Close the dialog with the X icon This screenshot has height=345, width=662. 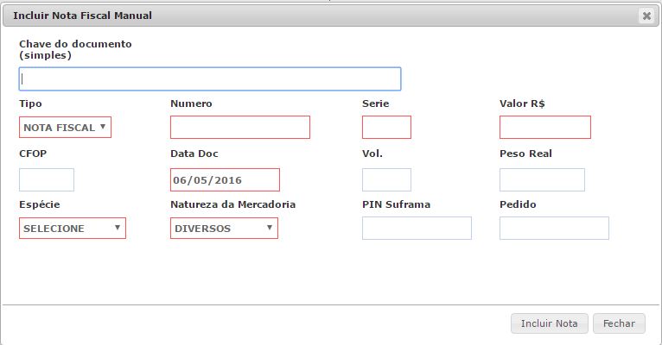pyautogui.click(x=646, y=16)
